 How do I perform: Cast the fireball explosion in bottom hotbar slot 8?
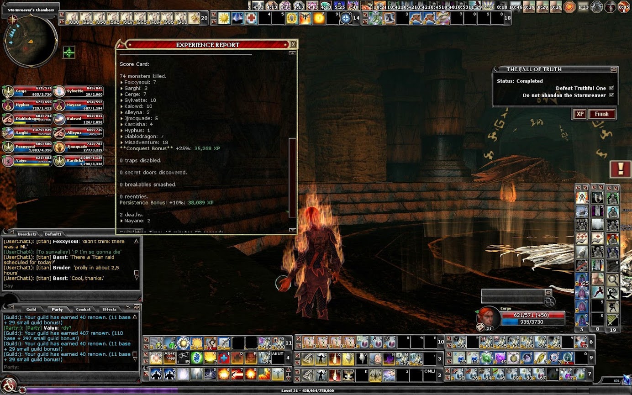251,374
